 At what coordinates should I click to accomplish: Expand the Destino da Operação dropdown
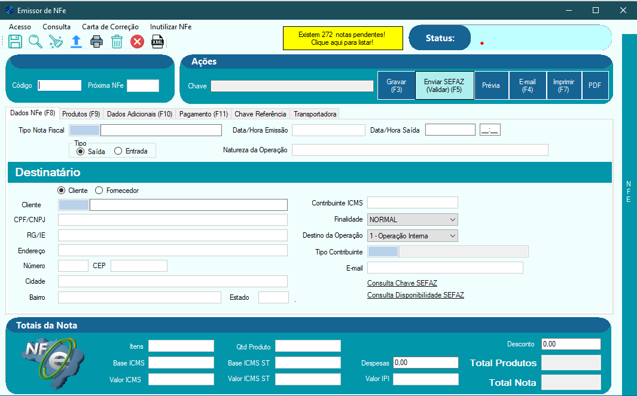pos(413,236)
